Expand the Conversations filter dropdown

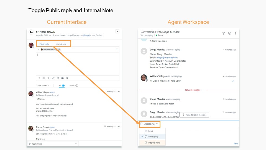(x=42, y=85)
